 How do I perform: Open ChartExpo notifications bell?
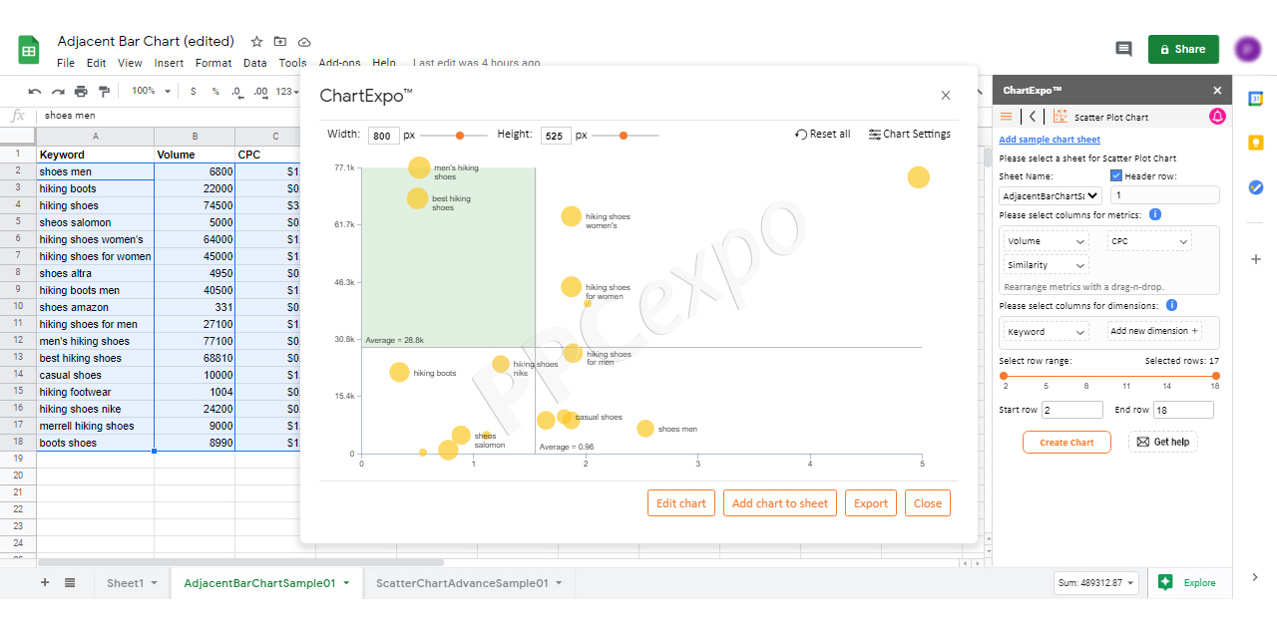pos(1217,117)
